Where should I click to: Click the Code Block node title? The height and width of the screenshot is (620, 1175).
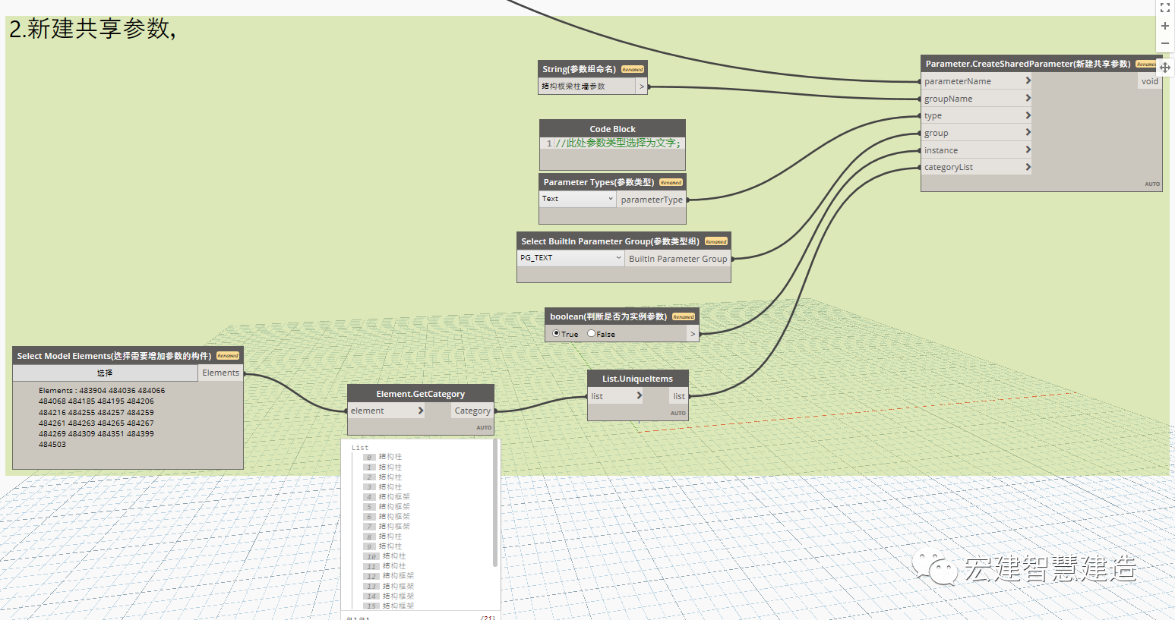click(612, 129)
